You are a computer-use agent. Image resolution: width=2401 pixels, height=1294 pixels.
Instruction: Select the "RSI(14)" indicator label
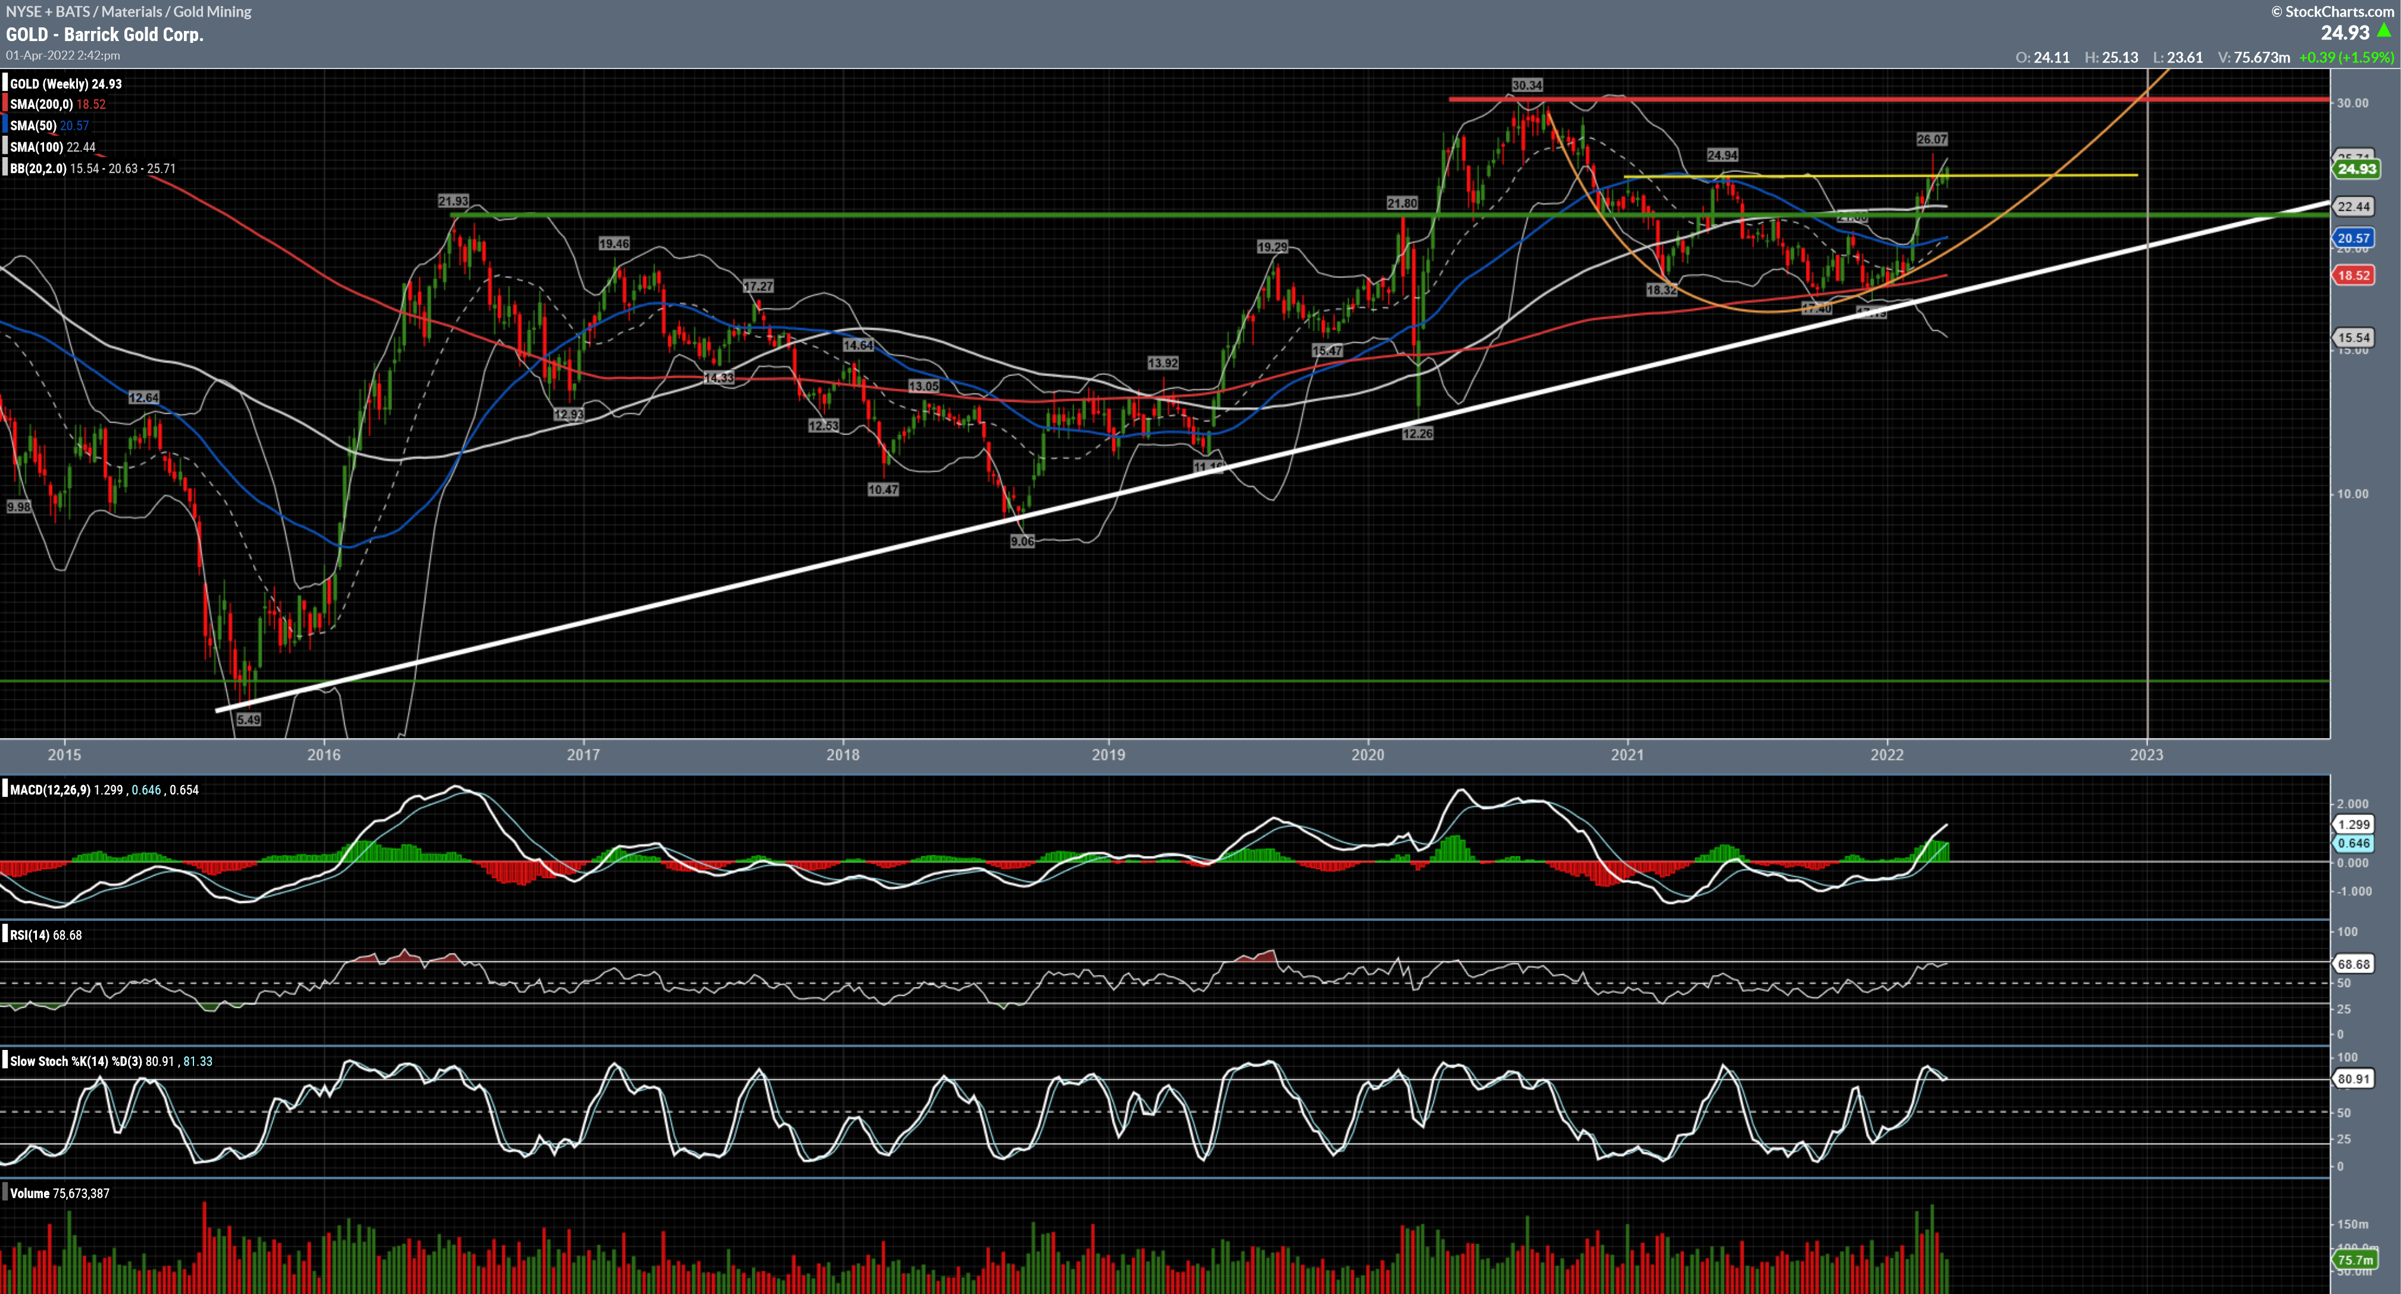point(30,936)
